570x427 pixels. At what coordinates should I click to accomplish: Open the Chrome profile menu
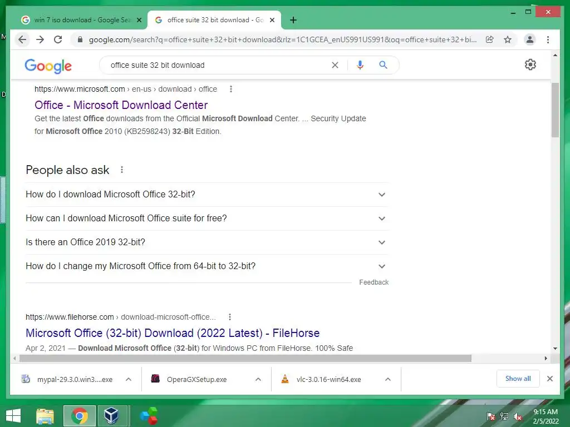coord(530,39)
